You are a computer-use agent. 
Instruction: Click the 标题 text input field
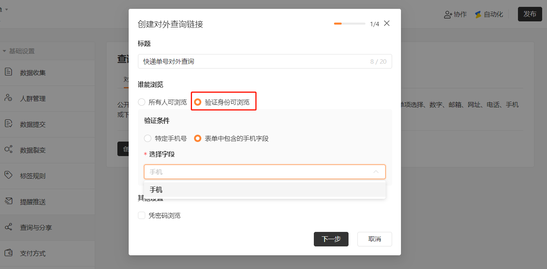tap(265, 61)
